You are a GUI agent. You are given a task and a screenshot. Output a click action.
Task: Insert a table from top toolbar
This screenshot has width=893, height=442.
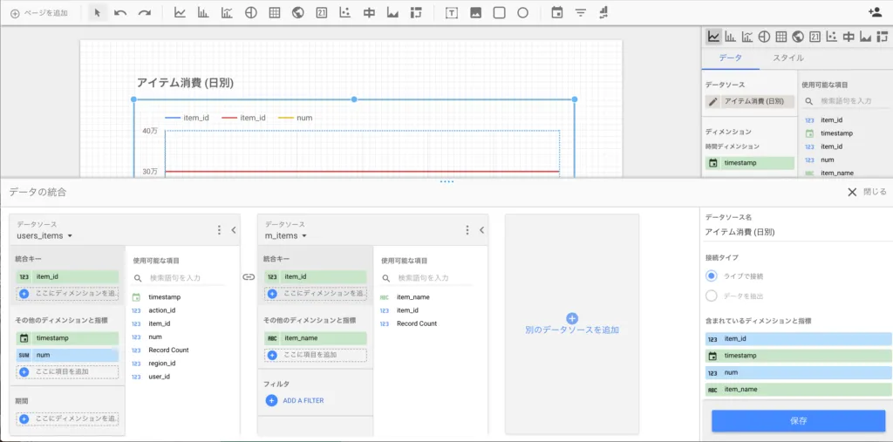click(x=275, y=12)
